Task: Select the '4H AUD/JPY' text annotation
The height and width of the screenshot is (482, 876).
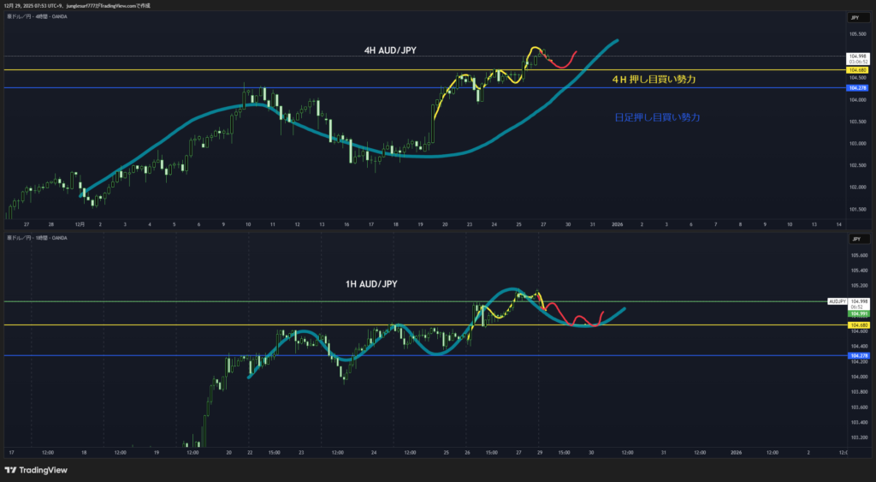Action: coord(392,51)
